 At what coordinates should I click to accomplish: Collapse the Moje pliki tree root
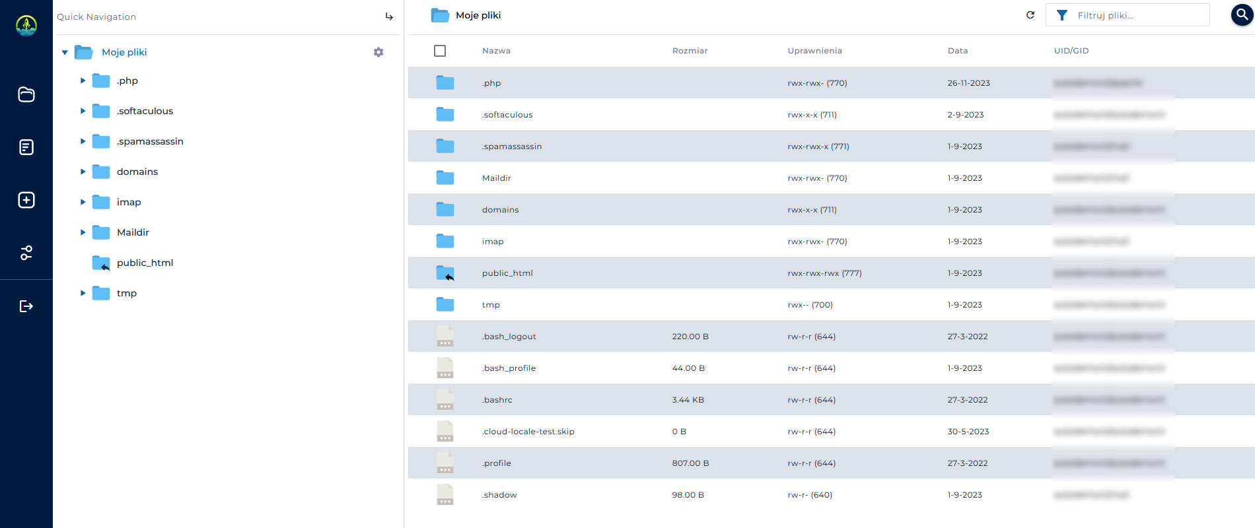(65, 52)
